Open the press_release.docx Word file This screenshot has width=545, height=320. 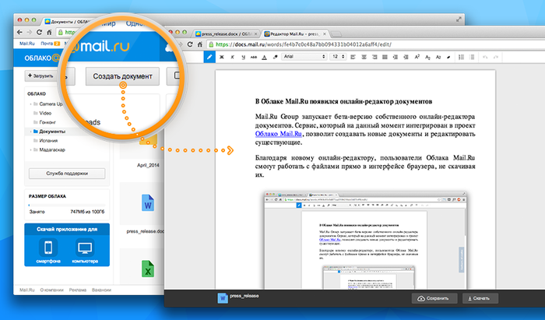point(148,203)
